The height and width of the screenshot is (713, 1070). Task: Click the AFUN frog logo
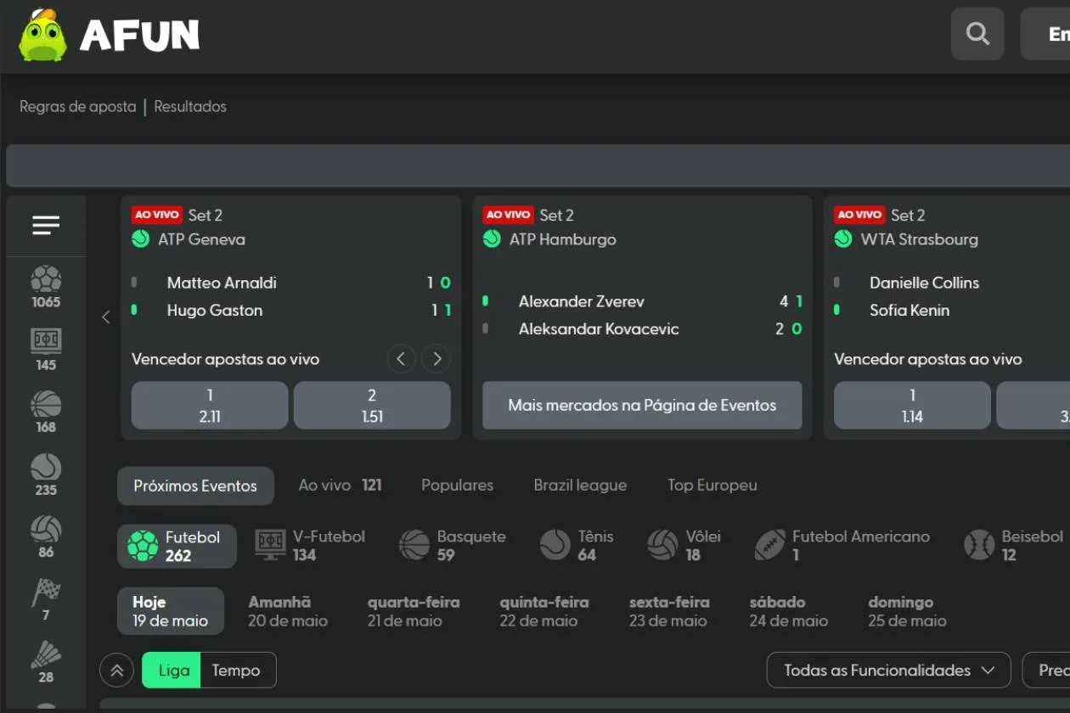coord(42,36)
